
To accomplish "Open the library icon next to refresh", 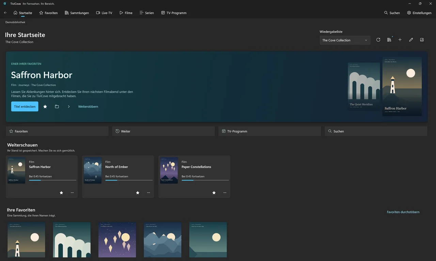I will pyautogui.click(x=389, y=40).
